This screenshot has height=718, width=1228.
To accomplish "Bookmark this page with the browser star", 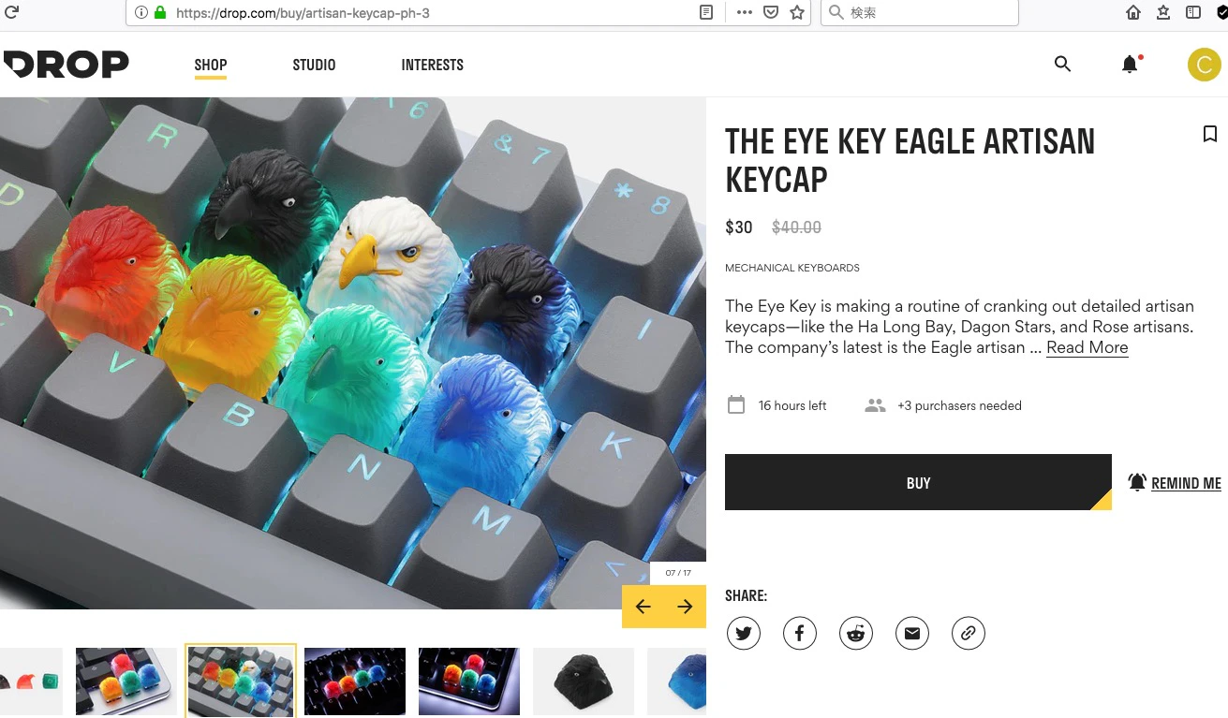I will pos(797,12).
